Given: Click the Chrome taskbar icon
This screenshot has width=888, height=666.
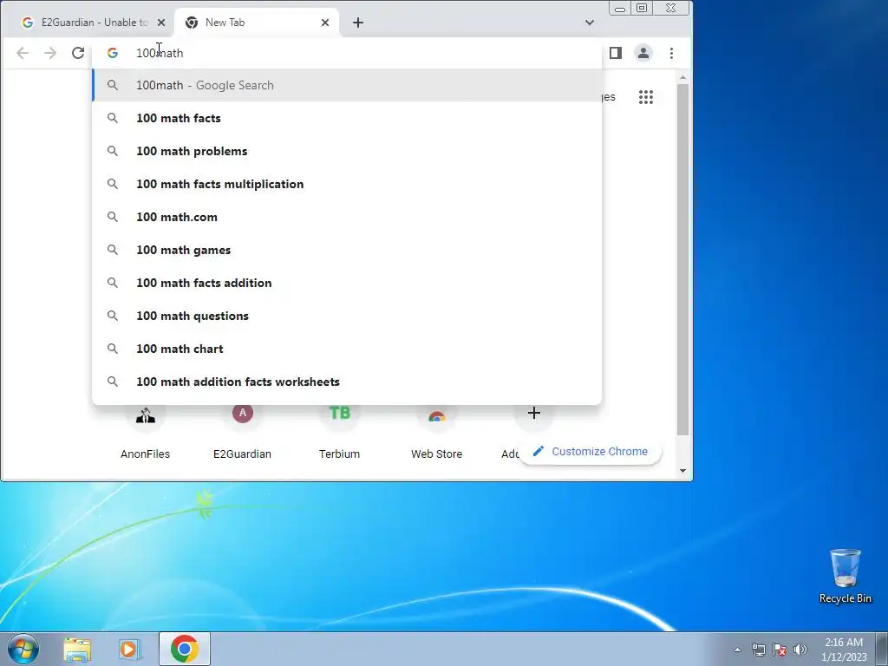Looking at the screenshot, I should coord(185,649).
